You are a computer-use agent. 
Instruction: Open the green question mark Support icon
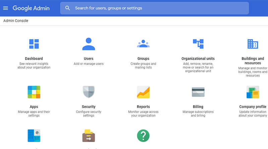143,136
